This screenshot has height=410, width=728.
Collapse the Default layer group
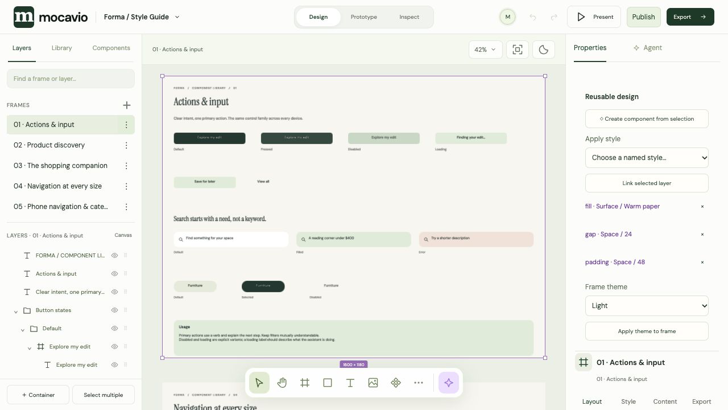coord(23,329)
